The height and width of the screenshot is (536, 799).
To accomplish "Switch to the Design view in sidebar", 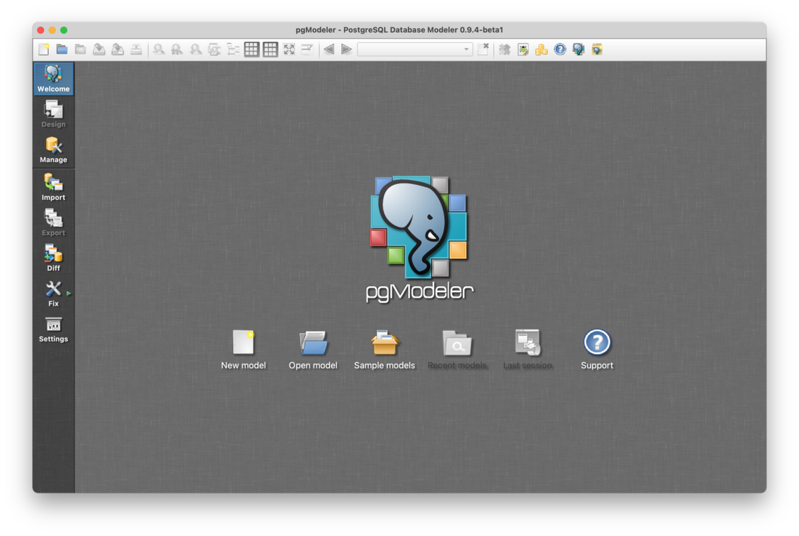I will pos(53,114).
